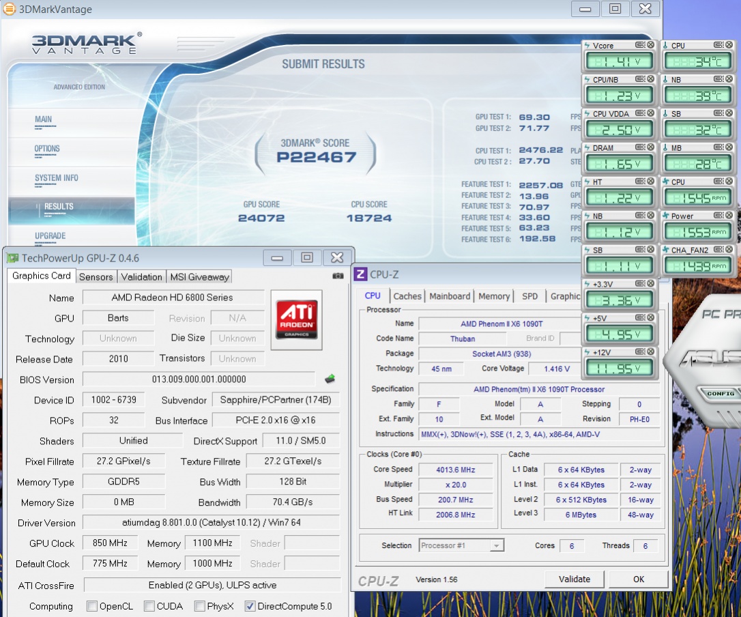Open the ATI Radeon logo in GPU-Z
This screenshot has height=617, width=741.
pyautogui.click(x=297, y=320)
